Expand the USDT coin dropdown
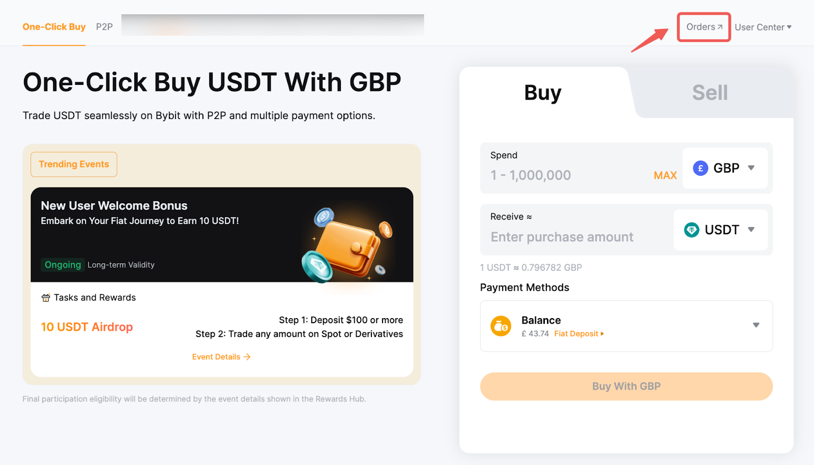The width and height of the screenshot is (814, 465). point(751,230)
